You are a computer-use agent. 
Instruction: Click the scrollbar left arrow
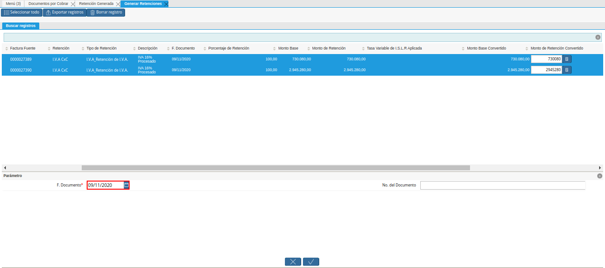click(5, 168)
